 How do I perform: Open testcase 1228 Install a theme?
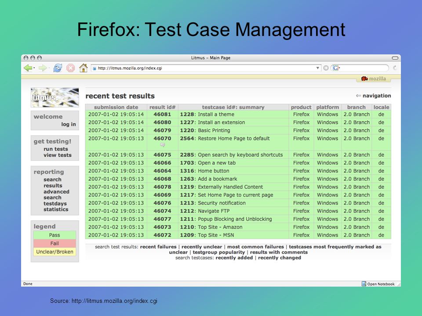pyautogui.click(x=207, y=115)
